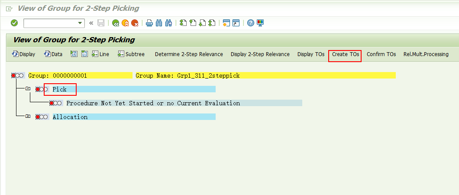
Task: Click Determine 2-Step Relevance
Action: coord(189,54)
